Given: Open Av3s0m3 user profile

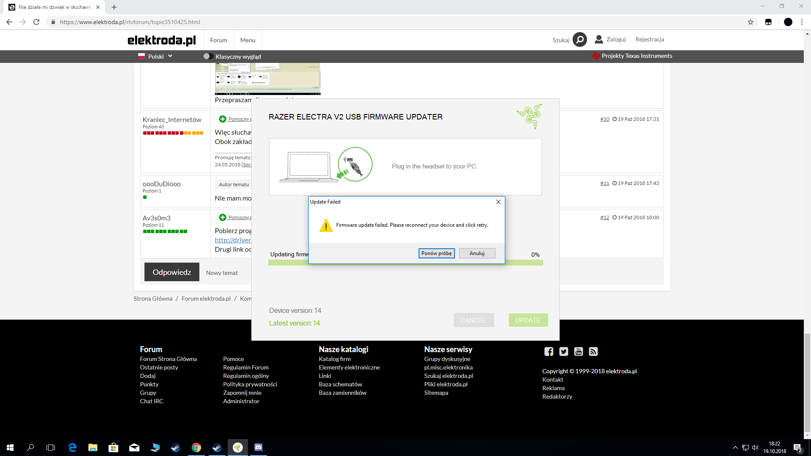Looking at the screenshot, I should [x=156, y=218].
